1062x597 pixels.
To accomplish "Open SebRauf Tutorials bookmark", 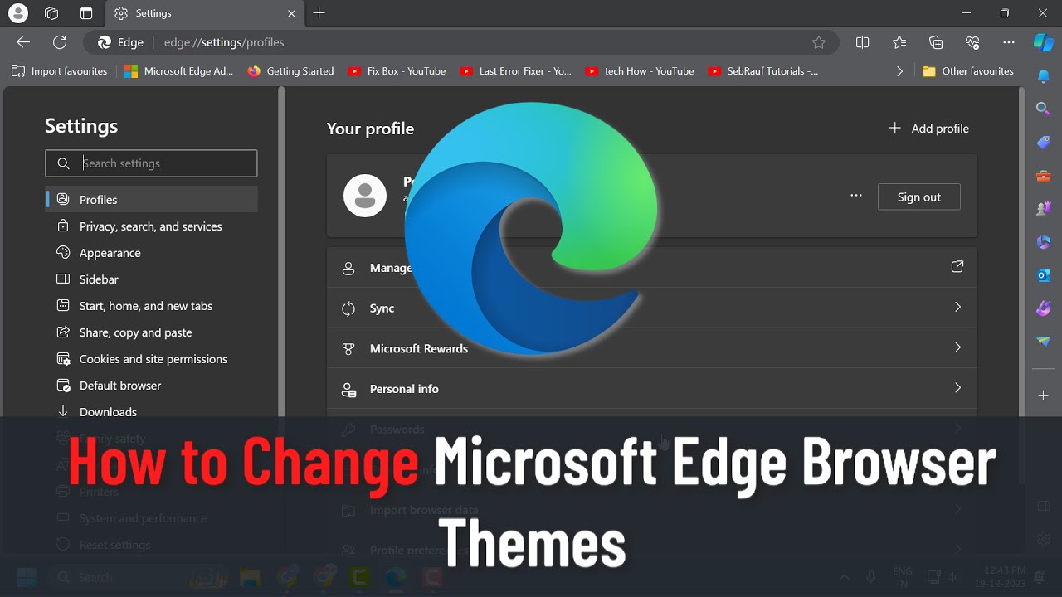I will point(763,71).
